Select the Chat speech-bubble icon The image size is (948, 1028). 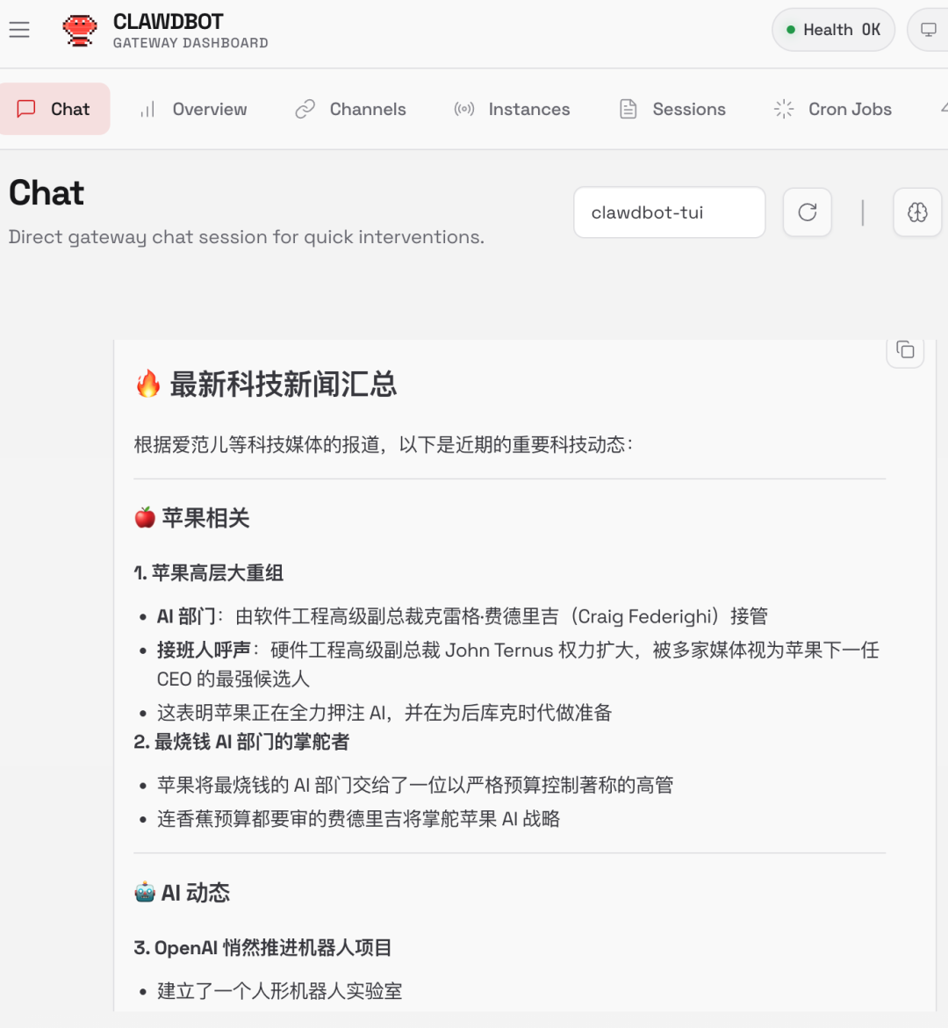[27, 108]
